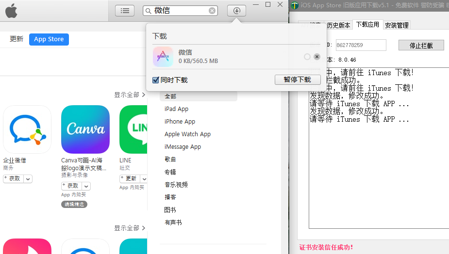449x254 pixels.
Task: Open the 企业微信 app icon
Action: point(27,129)
